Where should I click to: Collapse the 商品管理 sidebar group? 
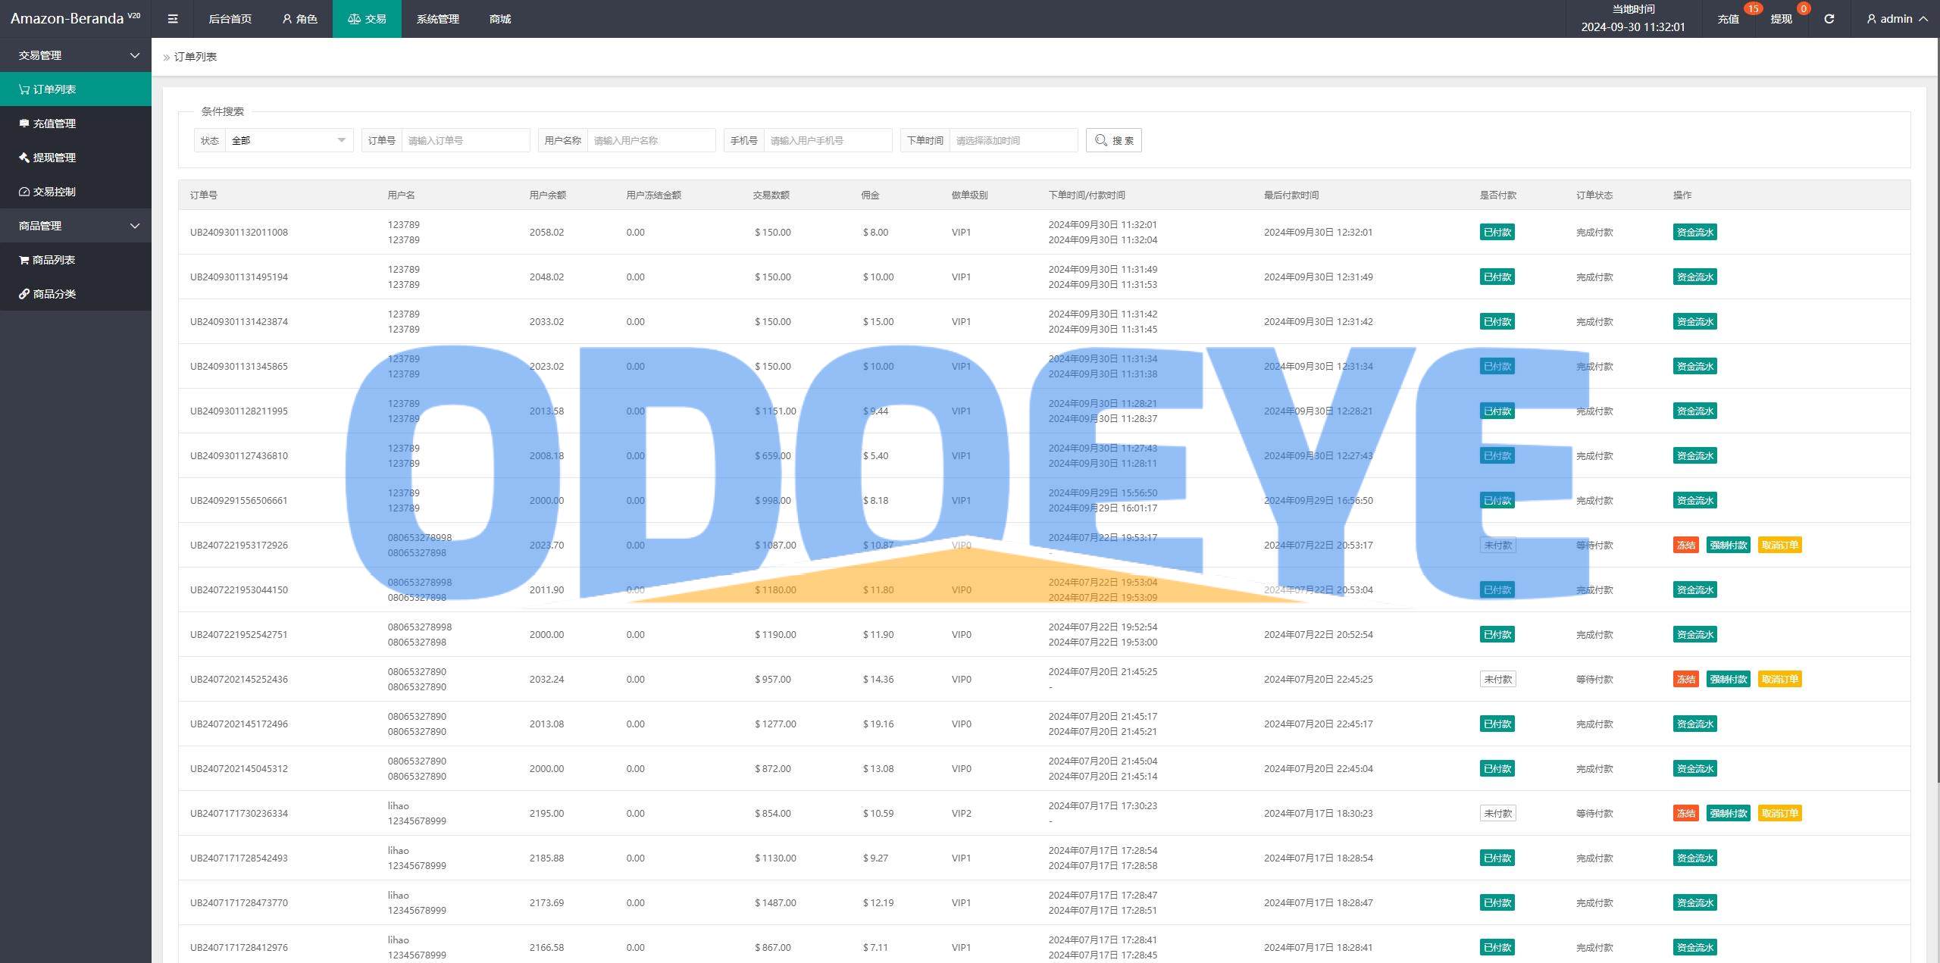pos(76,226)
